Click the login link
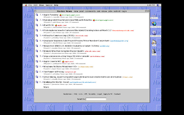 124,11
